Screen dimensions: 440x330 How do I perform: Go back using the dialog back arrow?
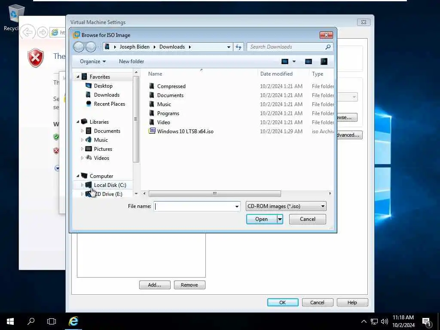point(79,47)
